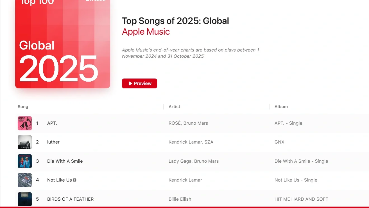Click the explicit badge next to Not Like Us
The height and width of the screenshot is (208, 369).
74,180
